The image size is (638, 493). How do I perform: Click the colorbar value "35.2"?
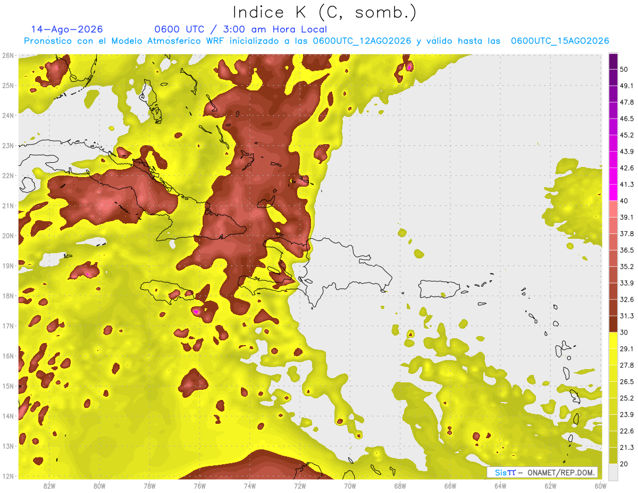coord(627,266)
